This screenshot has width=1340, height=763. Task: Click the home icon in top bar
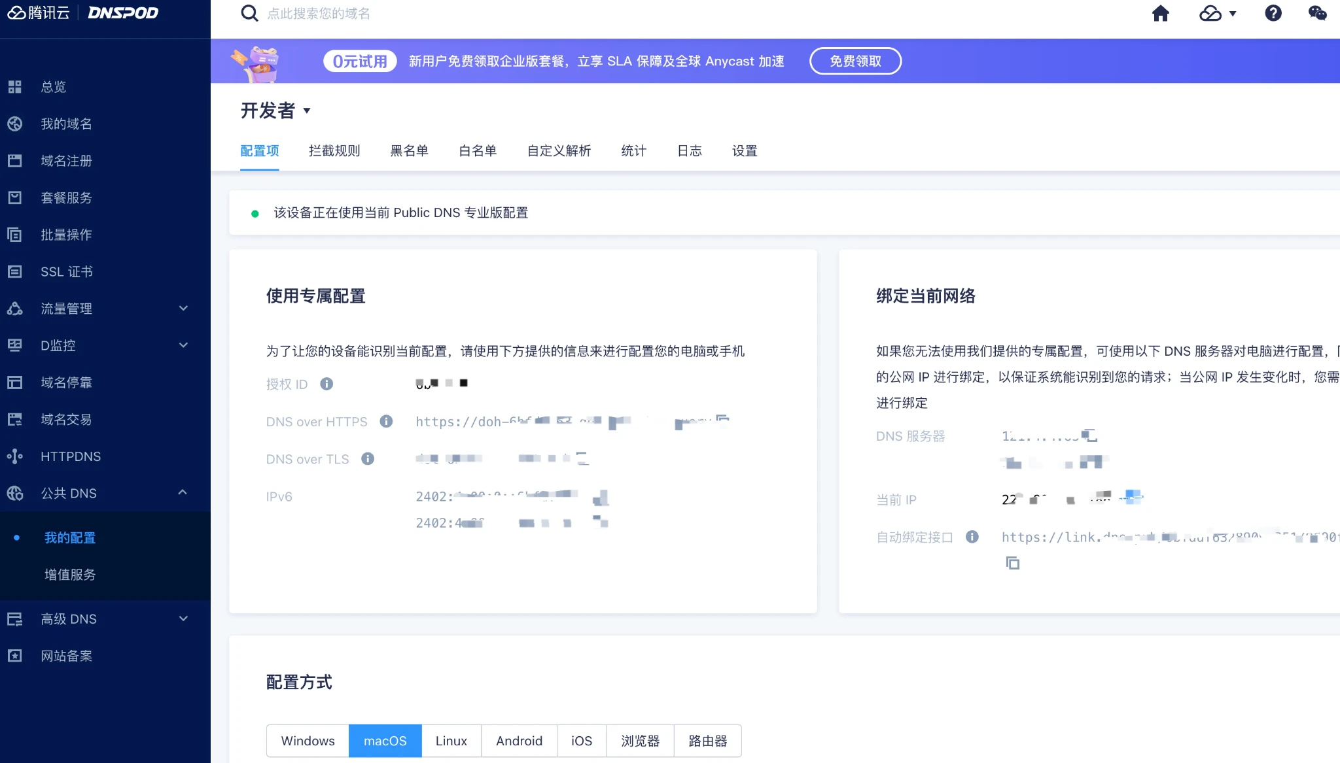tap(1160, 14)
